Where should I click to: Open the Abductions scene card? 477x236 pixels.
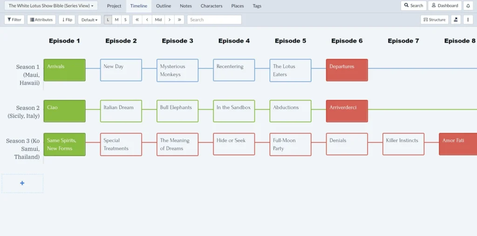[x=291, y=111]
